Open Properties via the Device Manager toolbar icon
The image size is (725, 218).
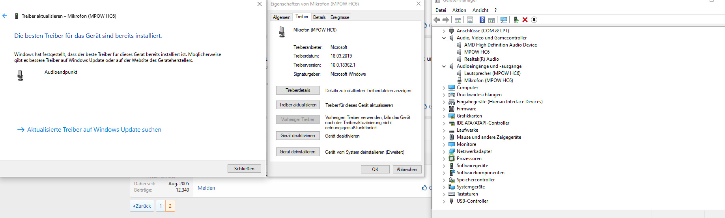click(x=470, y=20)
